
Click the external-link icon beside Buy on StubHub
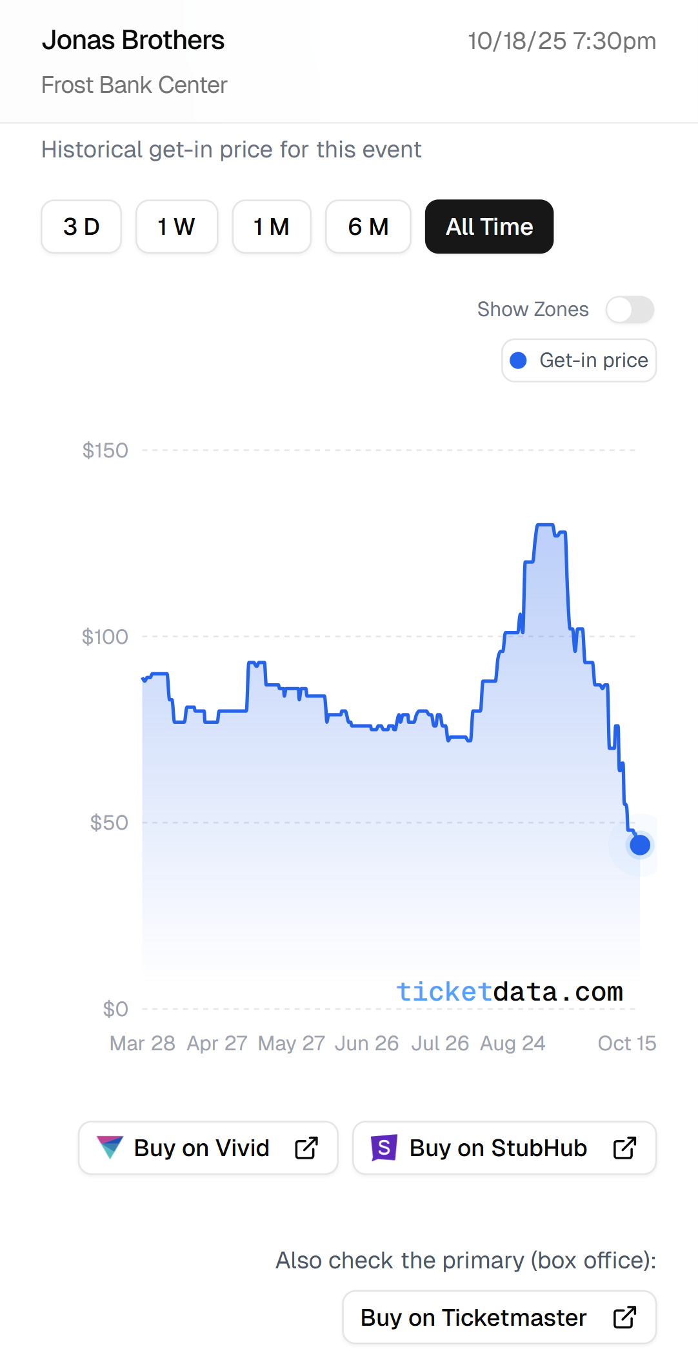tap(623, 1148)
